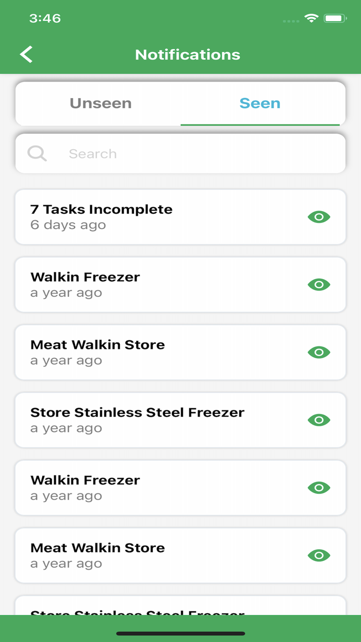Toggle seen status of 7 Tasks Incomplete notification
The image size is (361, 642).
click(x=319, y=217)
